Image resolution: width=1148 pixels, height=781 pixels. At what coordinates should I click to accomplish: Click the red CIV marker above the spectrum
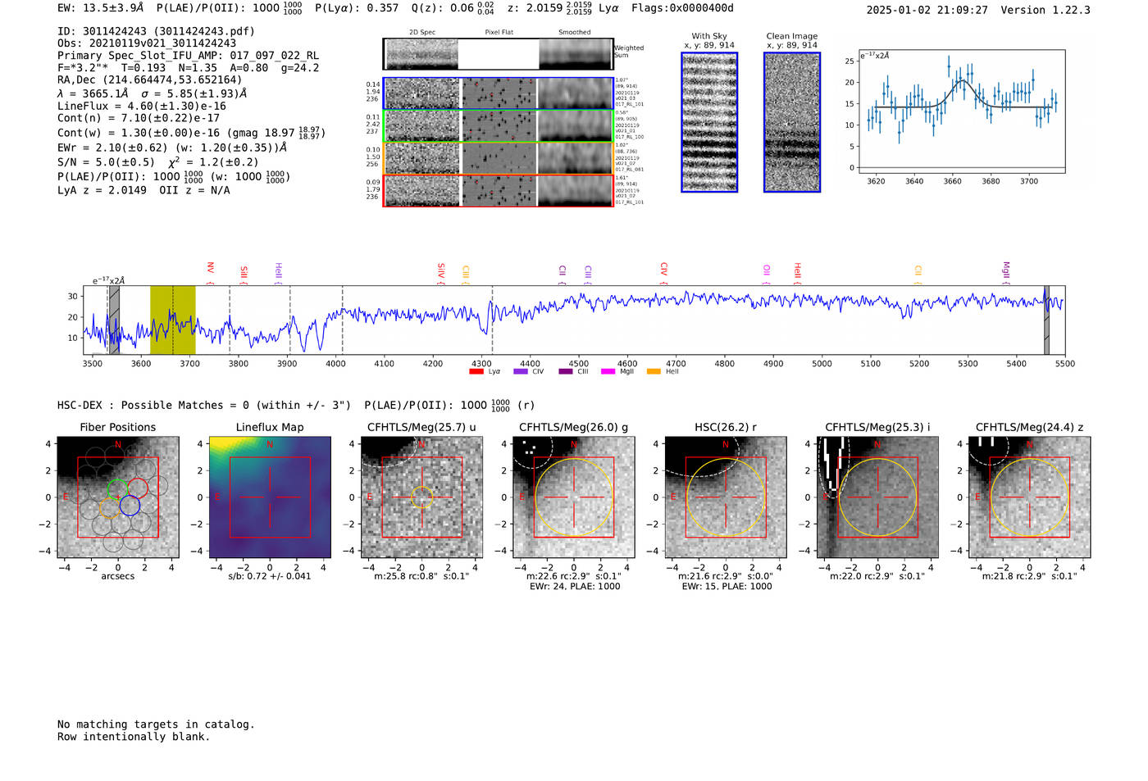click(664, 273)
